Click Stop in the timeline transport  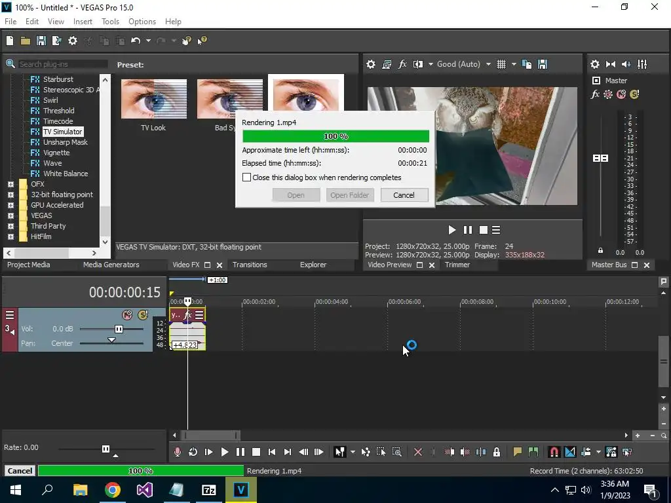[x=256, y=452]
